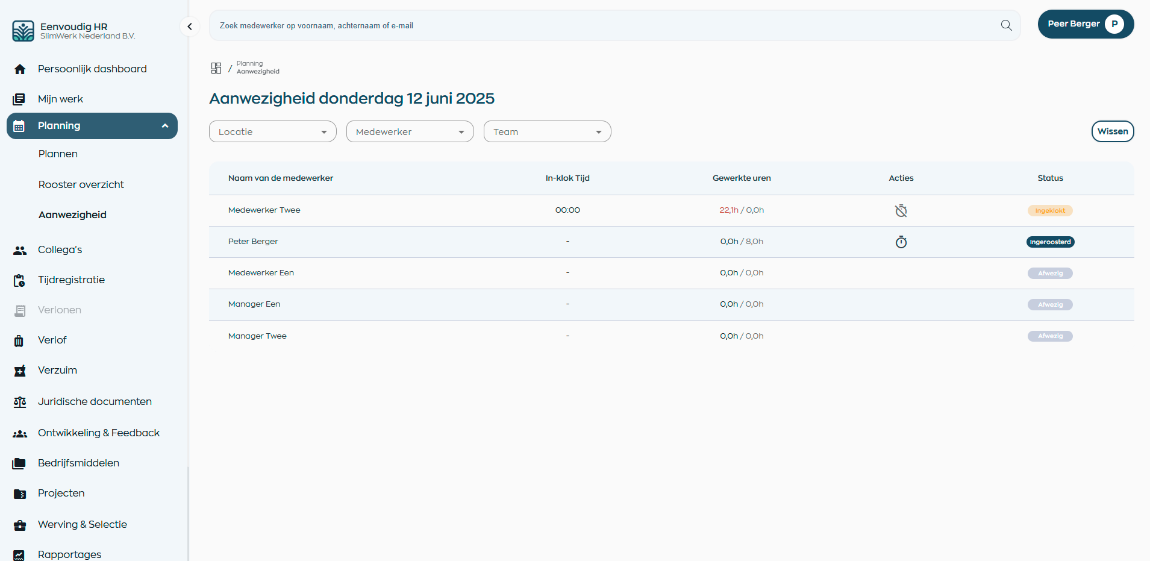Open the Medewerker filter dropdown
1150x561 pixels.
click(x=410, y=132)
